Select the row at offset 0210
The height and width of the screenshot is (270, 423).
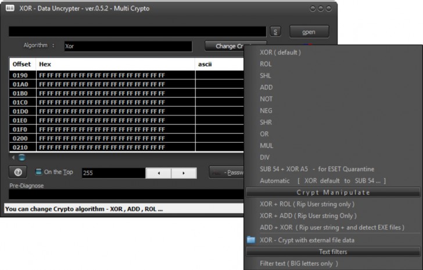point(126,147)
